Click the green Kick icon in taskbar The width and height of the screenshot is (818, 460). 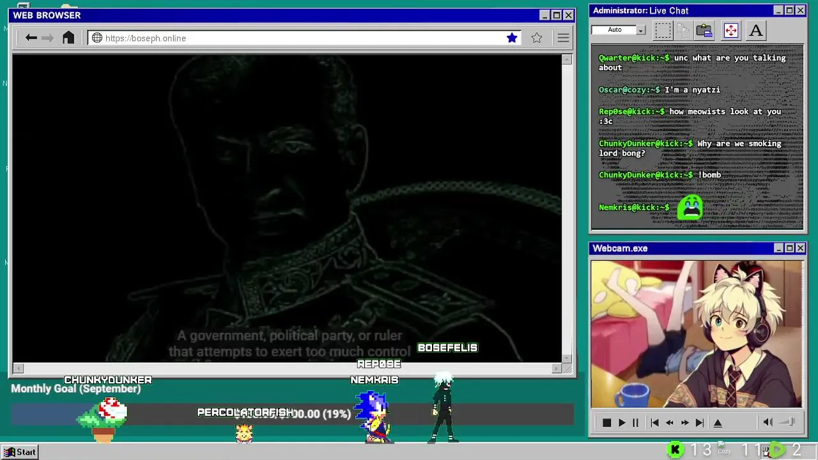[x=675, y=450]
